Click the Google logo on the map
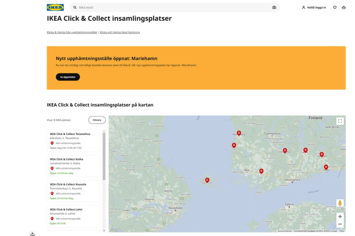This screenshot has height=236, width=355. pos(116,230)
